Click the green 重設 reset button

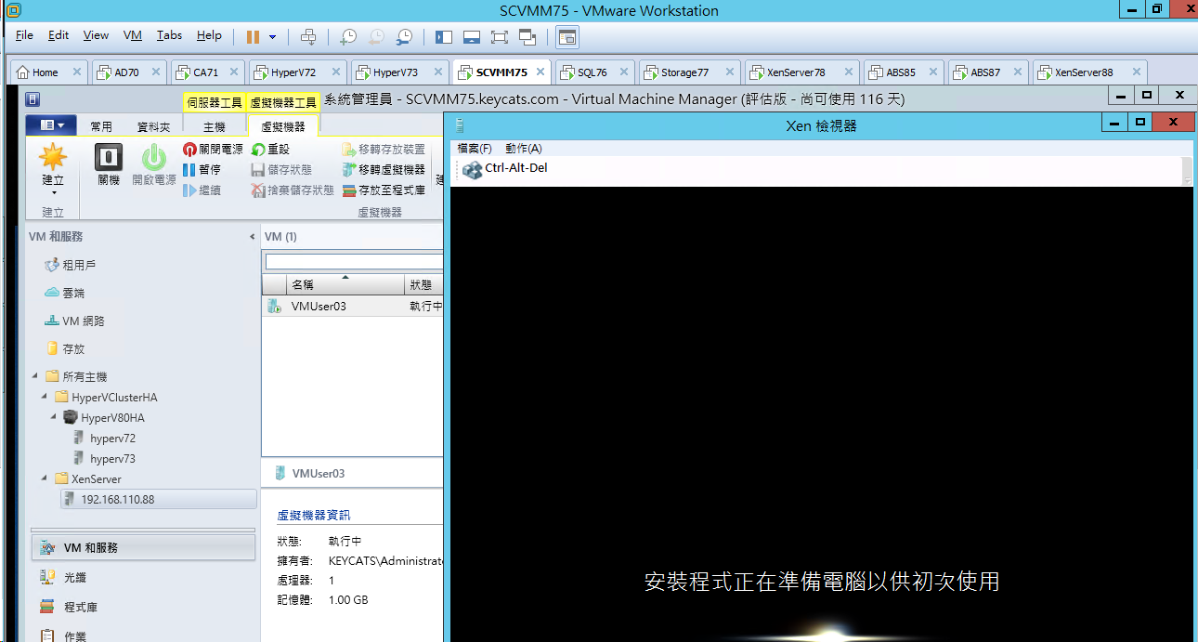click(x=270, y=149)
